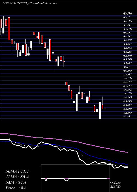The height and width of the screenshot is (192, 137).
Task: Select the 43.93 price axis label
Action: point(127,48)
